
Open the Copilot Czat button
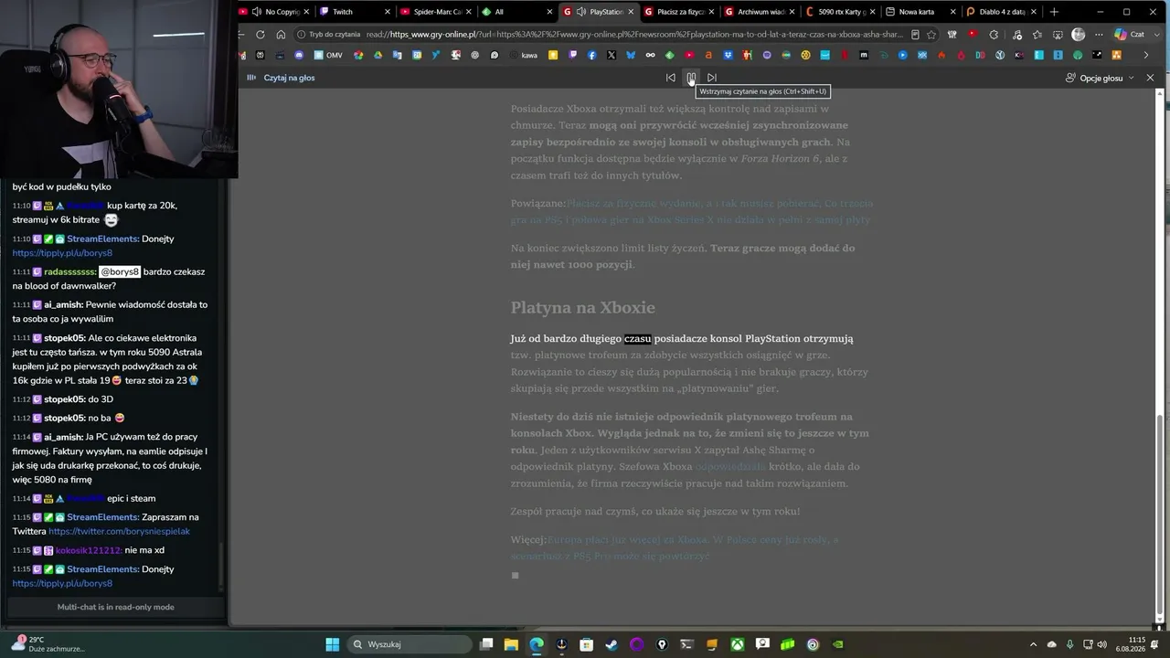(x=1130, y=35)
